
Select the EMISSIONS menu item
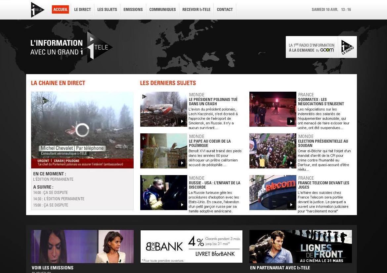tap(133, 10)
